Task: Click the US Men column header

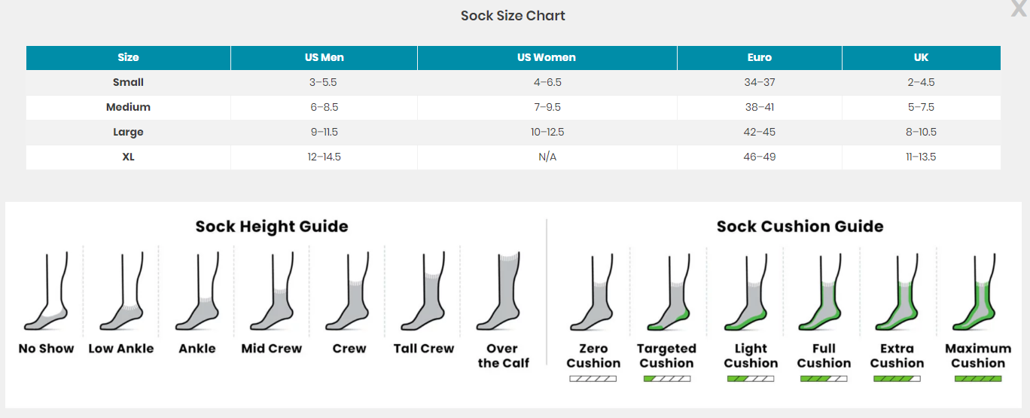Action: click(324, 57)
